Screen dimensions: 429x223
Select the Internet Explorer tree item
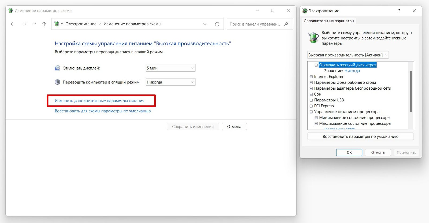click(329, 77)
